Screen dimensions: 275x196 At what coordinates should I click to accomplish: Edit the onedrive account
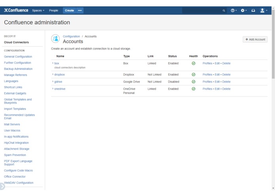click(217, 89)
